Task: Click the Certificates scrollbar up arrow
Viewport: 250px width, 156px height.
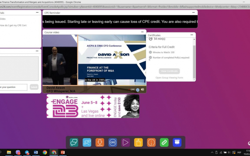Action: tap(194, 39)
